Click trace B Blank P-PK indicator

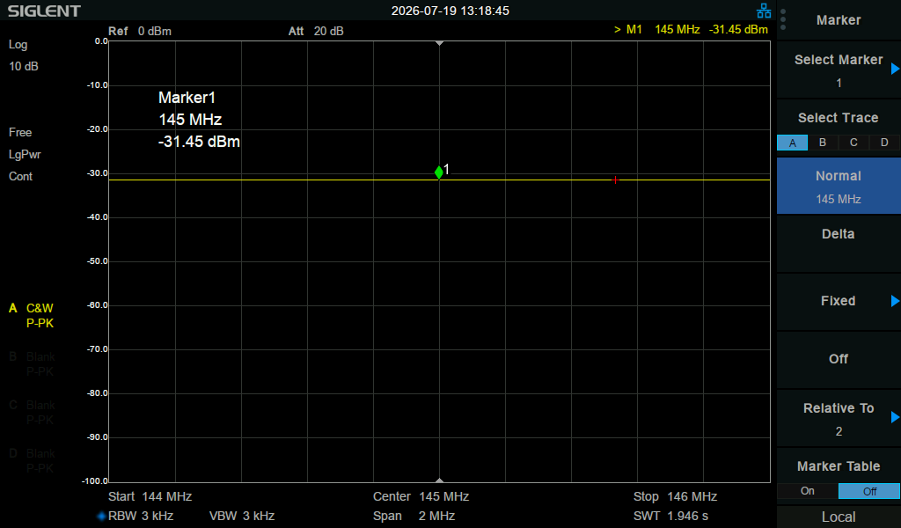pyautogui.click(x=32, y=364)
